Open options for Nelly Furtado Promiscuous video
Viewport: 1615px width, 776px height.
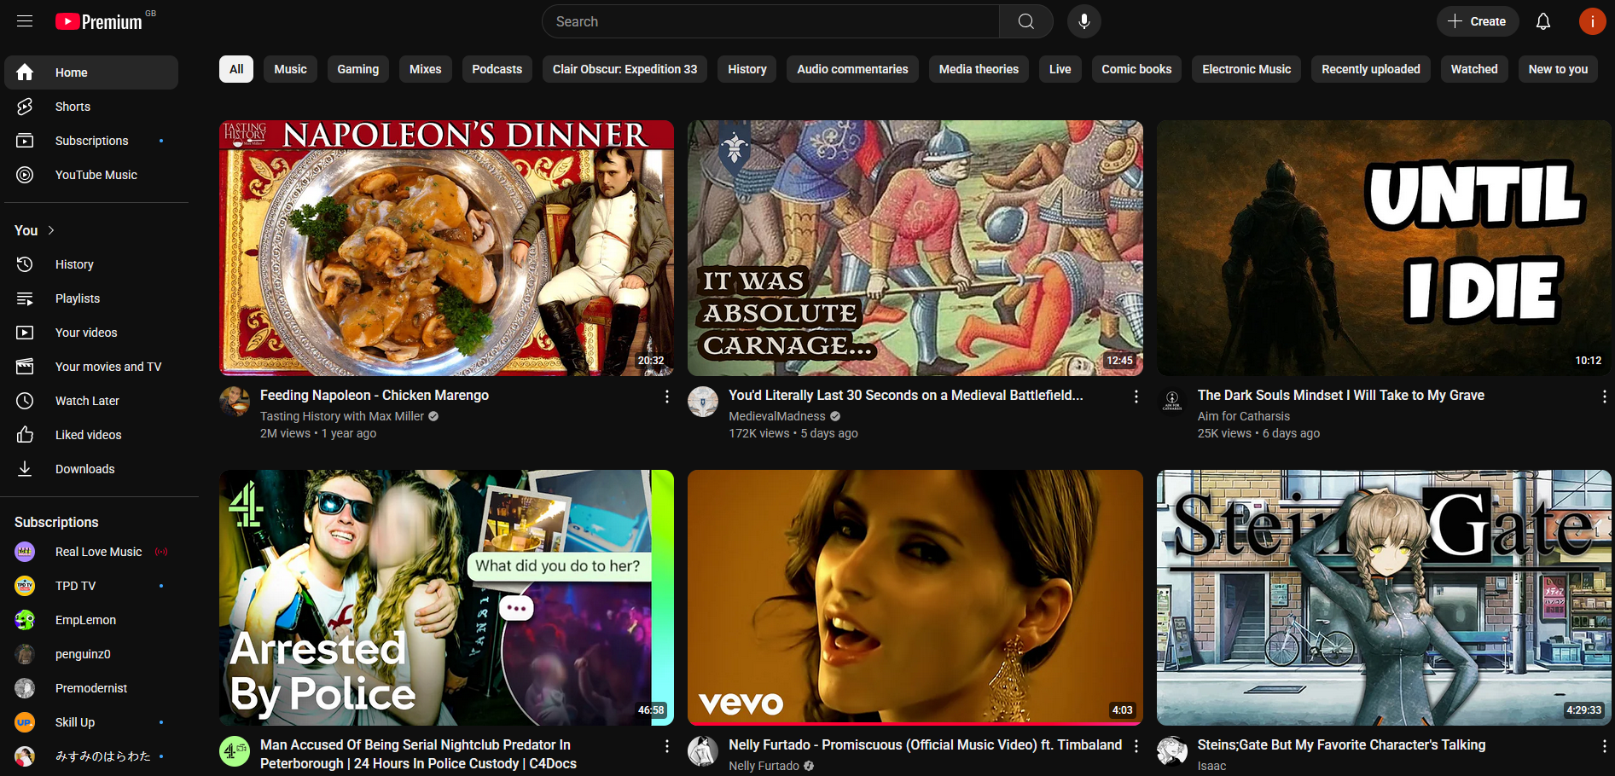tap(1136, 746)
